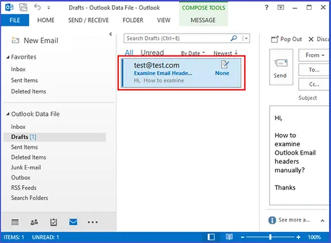Collapse the Outlook Data File tree
The image size is (331, 243).
(x=8, y=114)
